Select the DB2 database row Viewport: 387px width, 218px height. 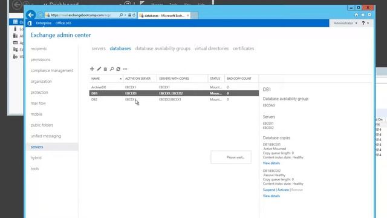(x=174, y=99)
